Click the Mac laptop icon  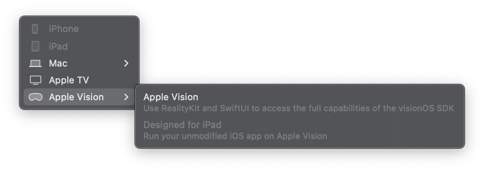(35, 64)
